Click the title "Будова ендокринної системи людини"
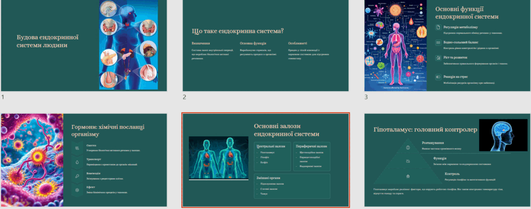The image size is (531, 209). [x=48, y=41]
